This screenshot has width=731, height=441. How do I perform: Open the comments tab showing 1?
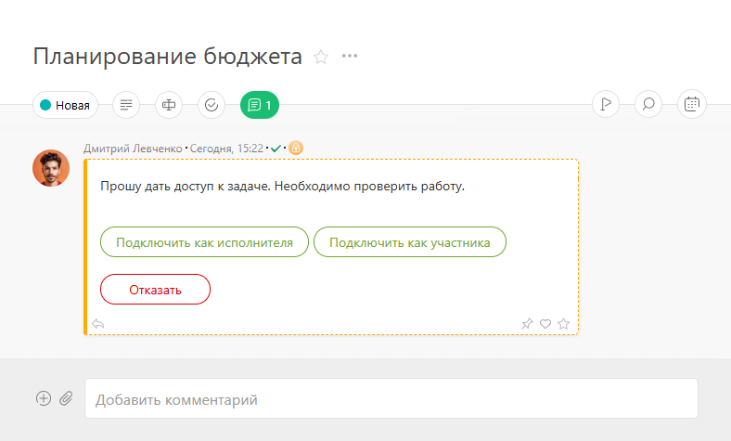[x=260, y=105]
